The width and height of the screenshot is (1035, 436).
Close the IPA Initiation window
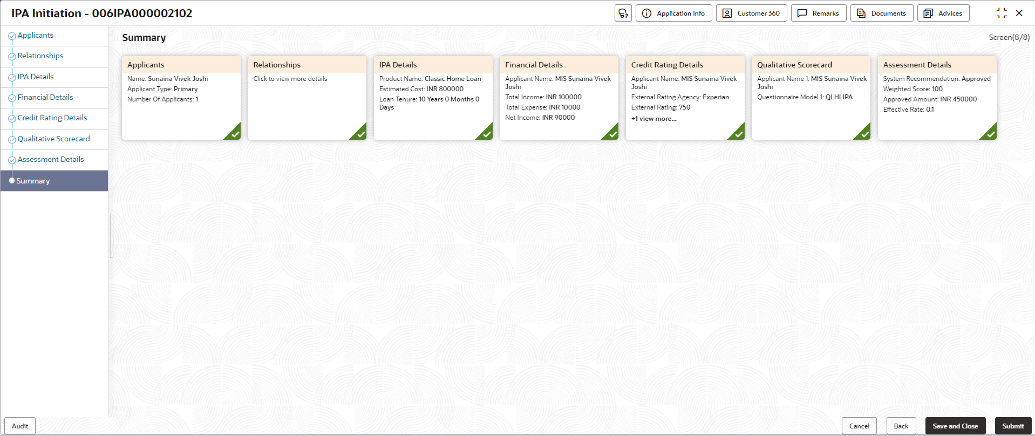1019,13
